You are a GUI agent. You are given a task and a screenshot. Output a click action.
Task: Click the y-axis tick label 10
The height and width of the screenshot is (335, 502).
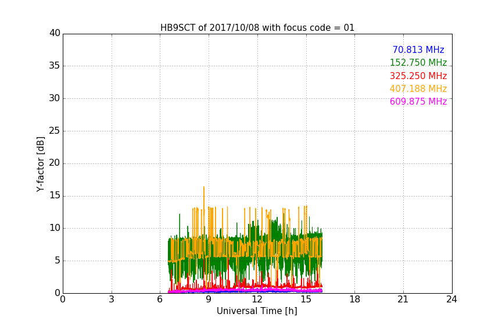55,228
